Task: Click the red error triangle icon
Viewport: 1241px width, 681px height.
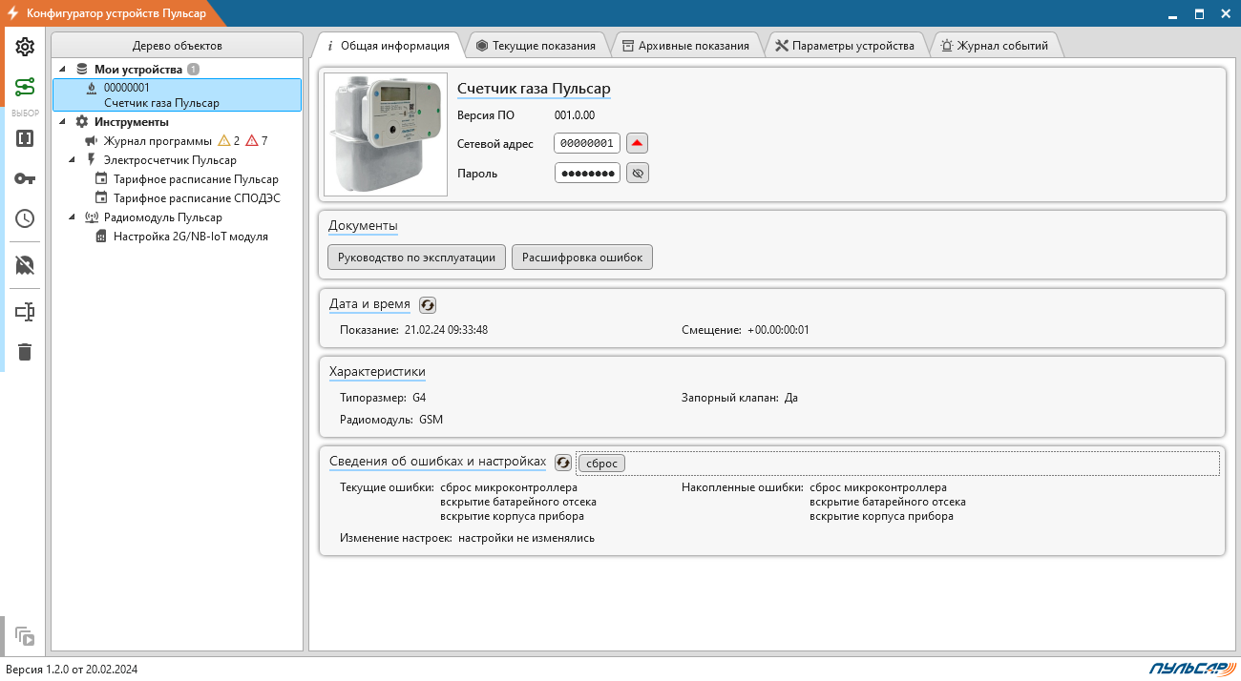Action: [252, 141]
